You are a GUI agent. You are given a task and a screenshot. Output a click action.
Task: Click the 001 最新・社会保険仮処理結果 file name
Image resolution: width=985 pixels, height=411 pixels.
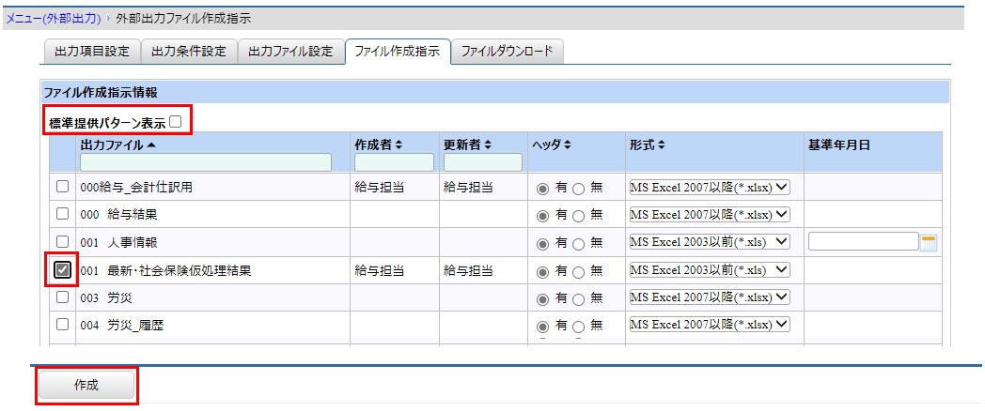coord(166,270)
